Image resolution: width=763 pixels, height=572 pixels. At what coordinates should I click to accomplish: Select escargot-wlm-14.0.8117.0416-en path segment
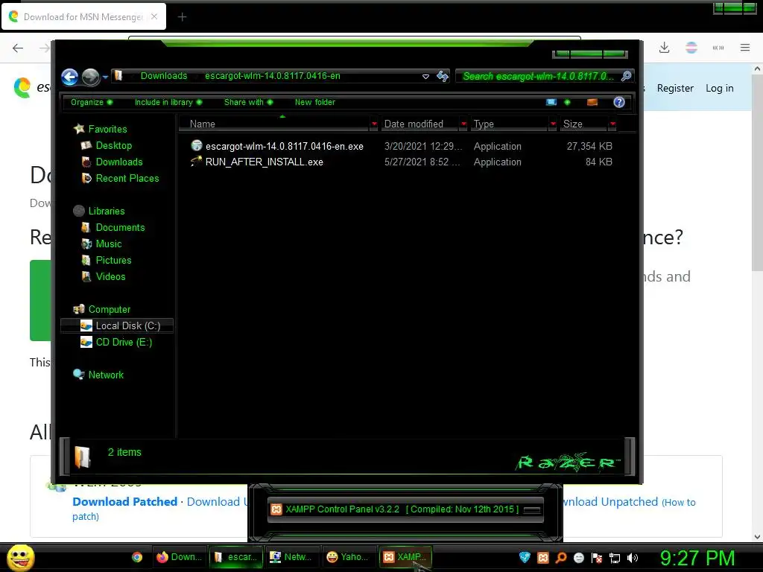pyautogui.click(x=273, y=76)
